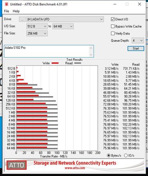Click the Storage and Network Connectivity Experts banner text
The width and height of the screenshot is (148, 176).
click(75, 163)
